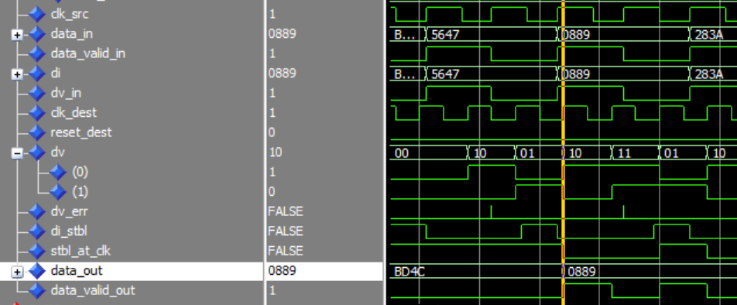737x305 pixels.
Task: Click the dv_in signal diamond icon
Action: (x=37, y=94)
